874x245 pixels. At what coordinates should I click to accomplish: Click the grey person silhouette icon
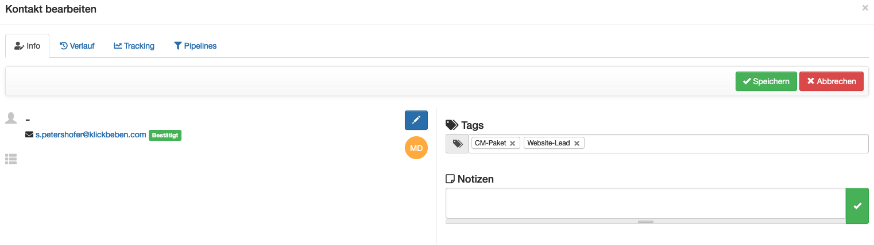[x=11, y=118]
